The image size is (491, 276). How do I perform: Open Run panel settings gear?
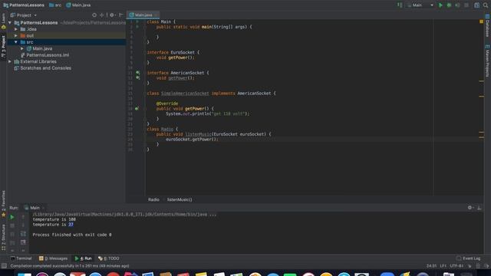click(x=470, y=208)
